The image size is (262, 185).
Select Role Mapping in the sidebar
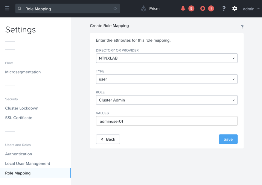tap(35, 173)
